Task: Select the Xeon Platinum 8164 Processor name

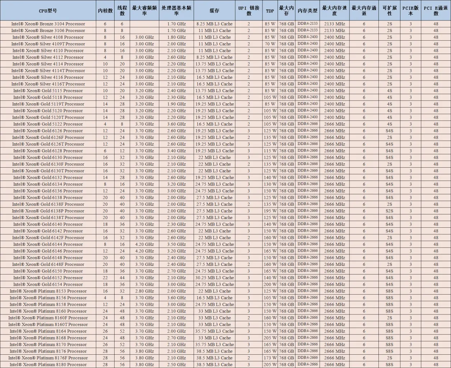Action: tap(48, 331)
